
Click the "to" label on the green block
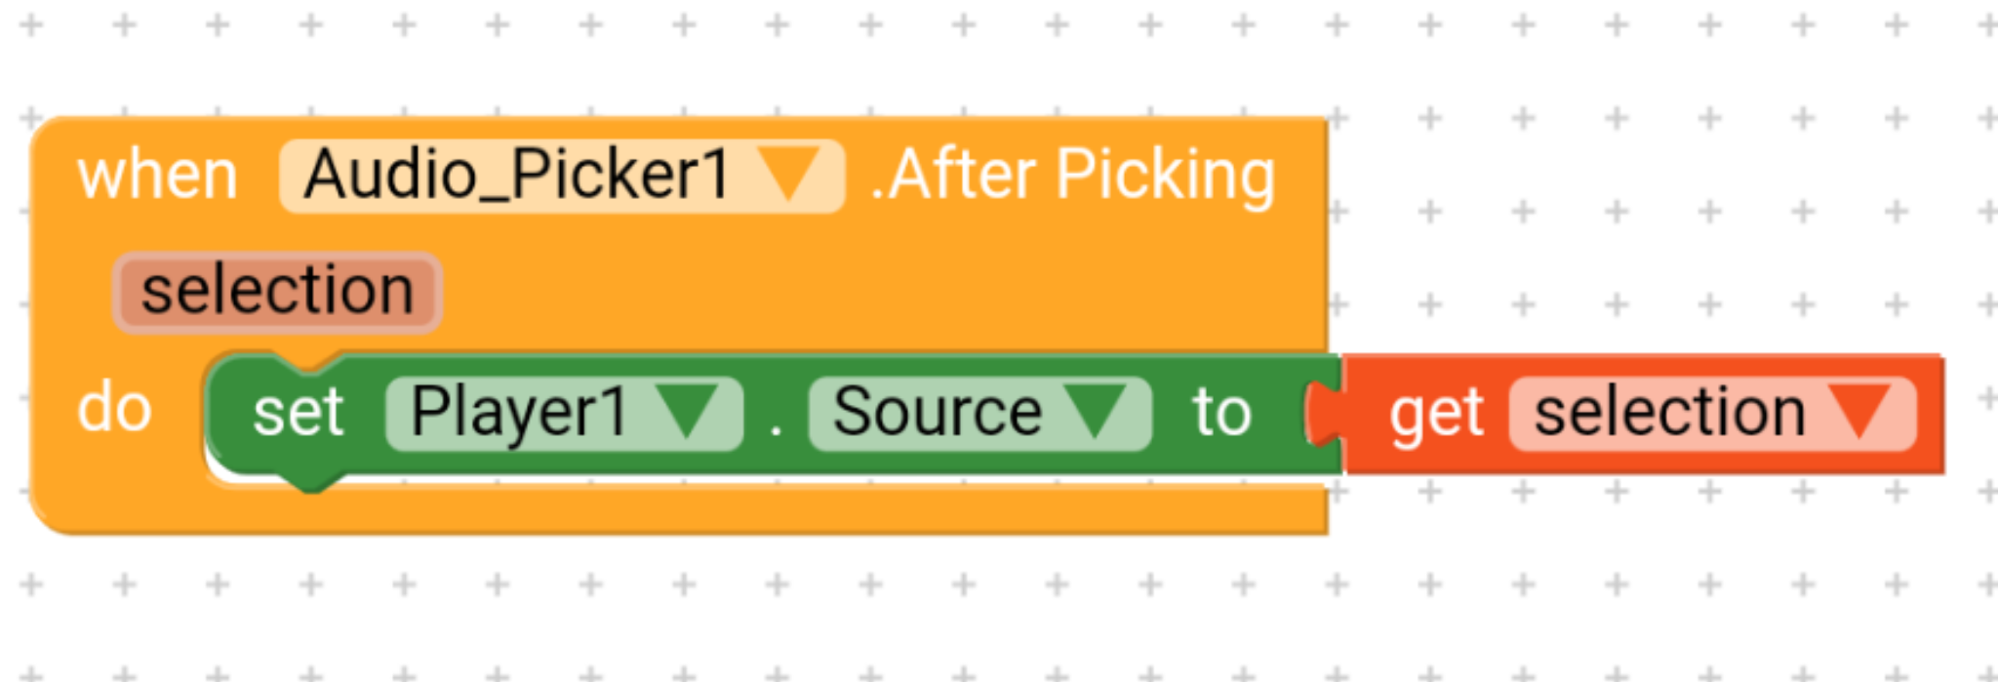click(x=1221, y=413)
